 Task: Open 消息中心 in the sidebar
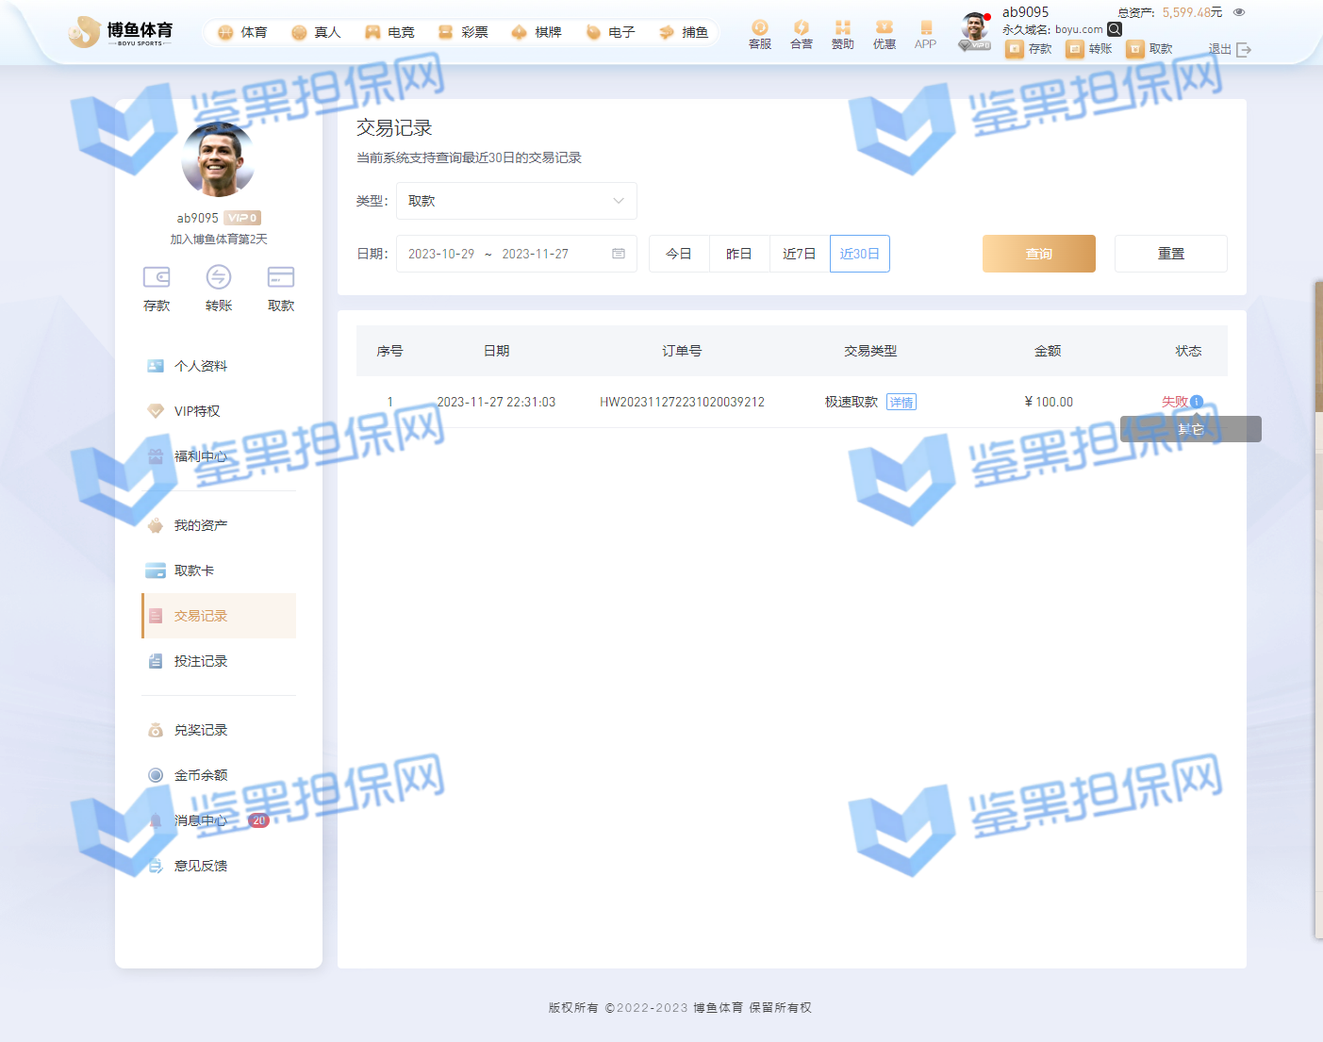pos(201,820)
